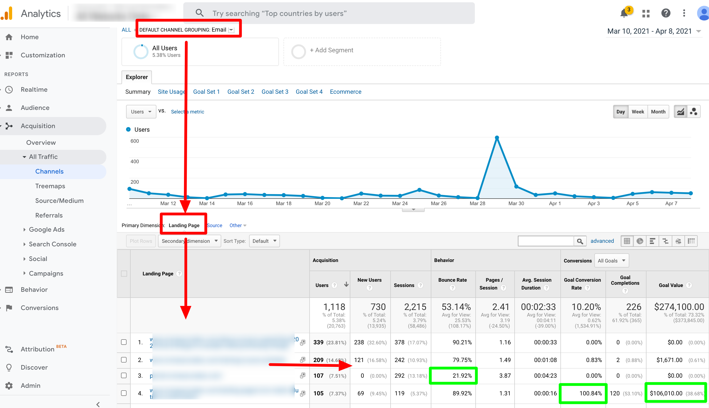Switch to the Ecommerce tab

click(346, 92)
